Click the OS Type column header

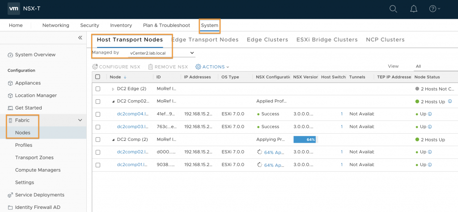[230, 77]
